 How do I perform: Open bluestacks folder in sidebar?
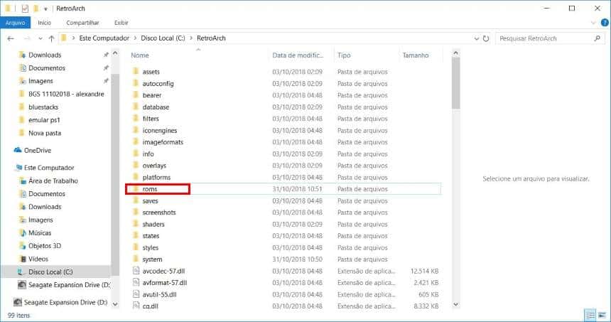click(x=43, y=107)
